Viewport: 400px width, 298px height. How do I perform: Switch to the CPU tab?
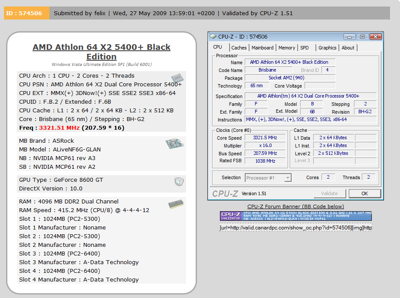pyautogui.click(x=218, y=47)
